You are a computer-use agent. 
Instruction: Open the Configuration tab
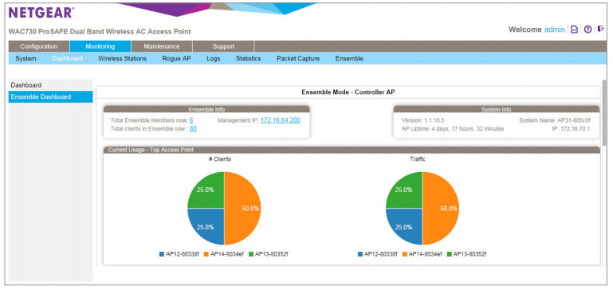click(39, 46)
